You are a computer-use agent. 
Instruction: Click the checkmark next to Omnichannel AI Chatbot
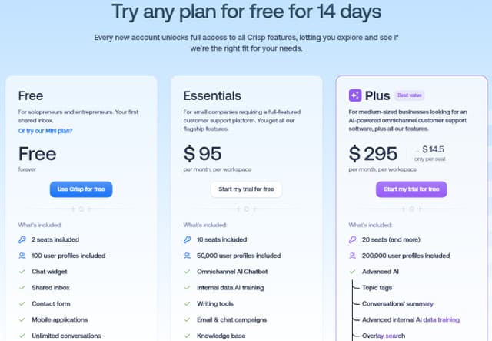[187, 272]
